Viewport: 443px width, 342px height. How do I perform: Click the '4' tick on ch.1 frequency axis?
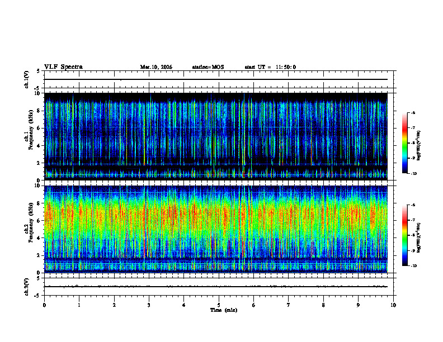[x=39, y=146]
